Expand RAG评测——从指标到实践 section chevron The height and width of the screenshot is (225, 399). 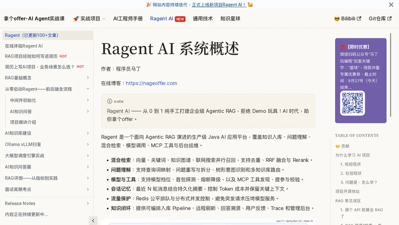88,178
